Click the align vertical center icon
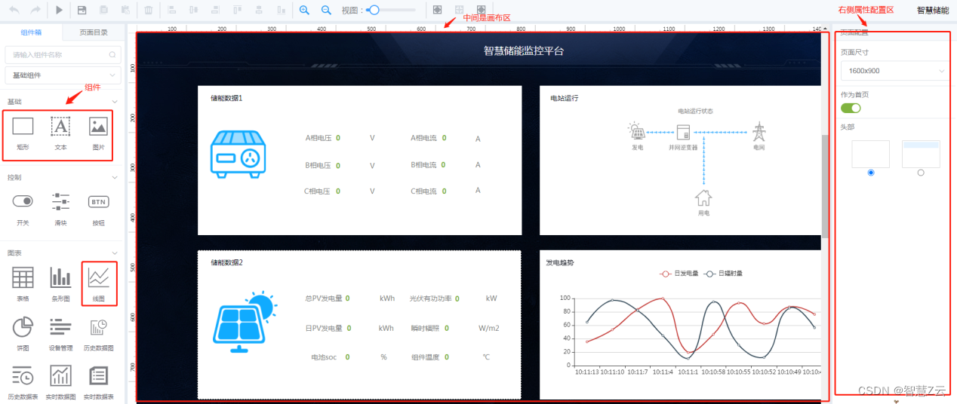Viewport: 957px width, 404px height. (x=260, y=10)
